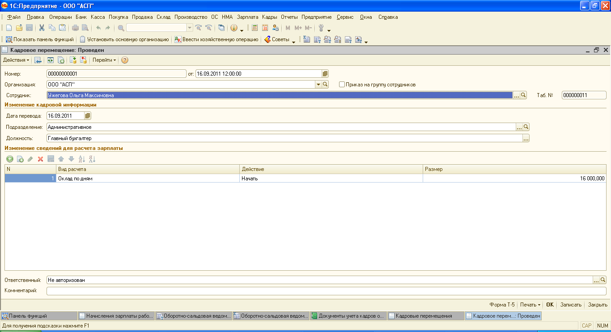This screenshot has height=332, width=611.
Task: Open the Сервис menu
Action: pyautogui.click(x=345, y=17)
